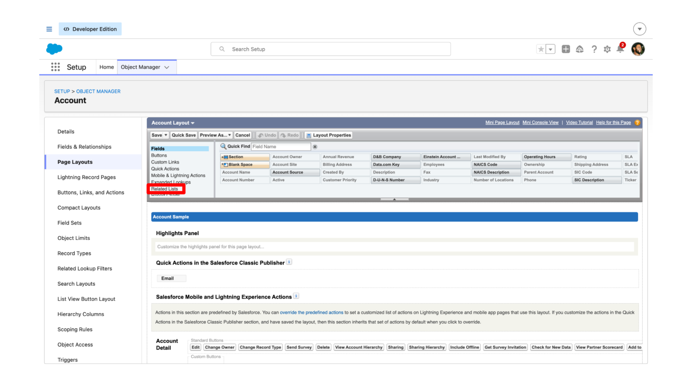Open the setup gear icon
The height and width of the screenshot is (375, 692).
pos(608,49)
